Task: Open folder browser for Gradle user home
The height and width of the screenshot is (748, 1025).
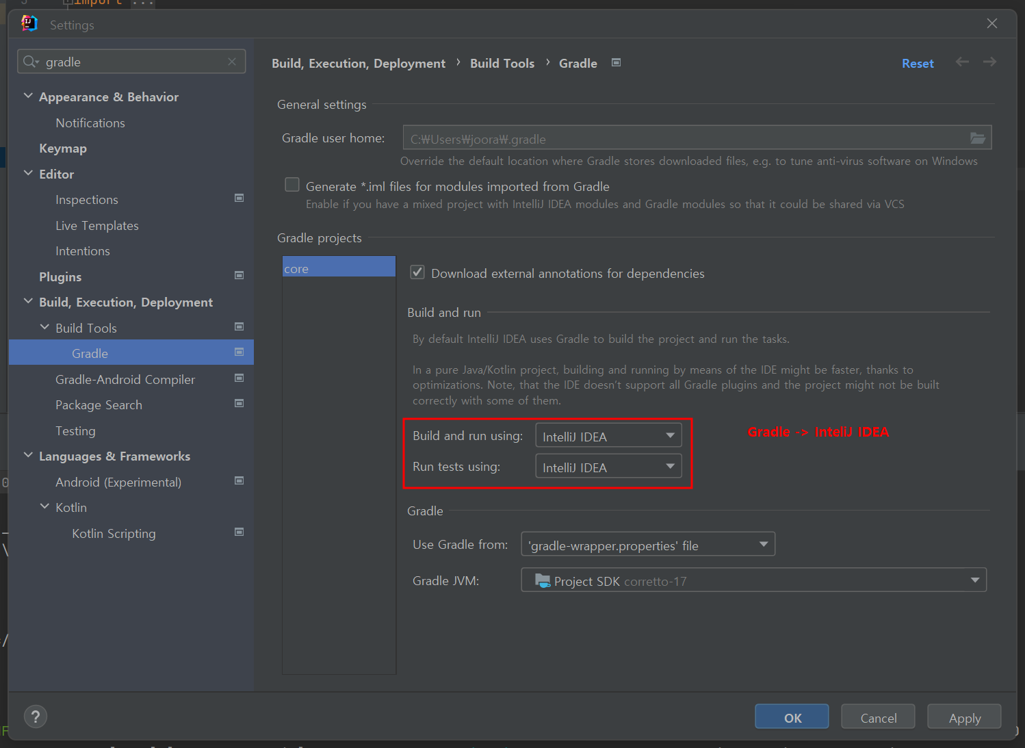Action: pyautogui.click(x=978, y=138)
